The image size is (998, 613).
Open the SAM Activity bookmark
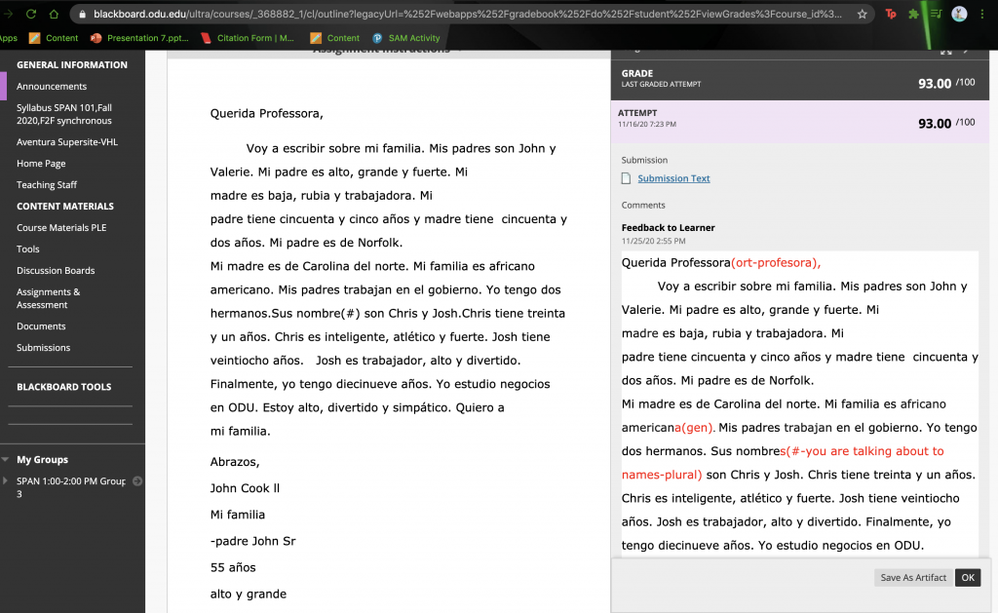pos(406,38)
